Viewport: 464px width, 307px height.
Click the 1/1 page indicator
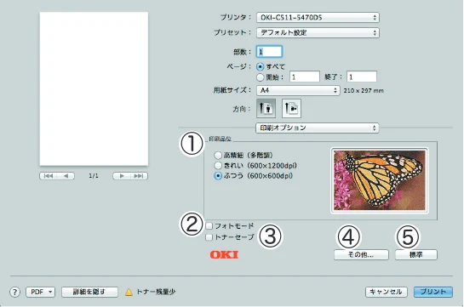pos(94,176)
